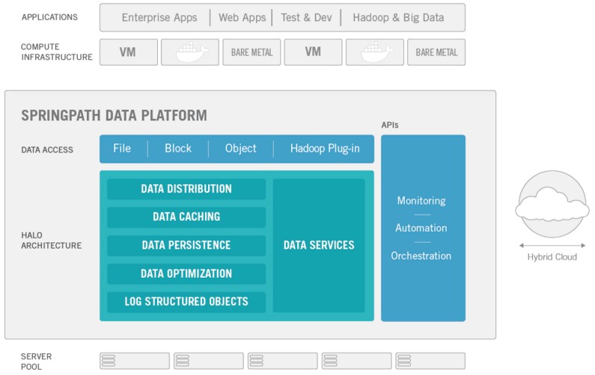The width and height of the screenshot is (595, 375).
Task: Click Orchestration in the APIs panel
Action: [421, 256]
